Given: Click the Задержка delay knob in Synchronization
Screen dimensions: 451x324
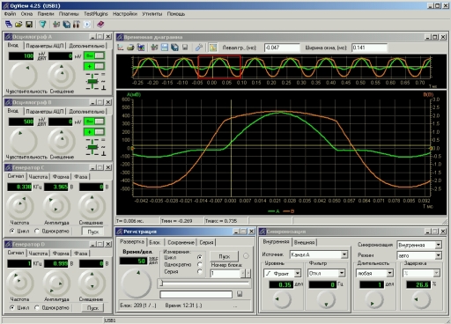Looking at the screenshot, I should (421, 300).
